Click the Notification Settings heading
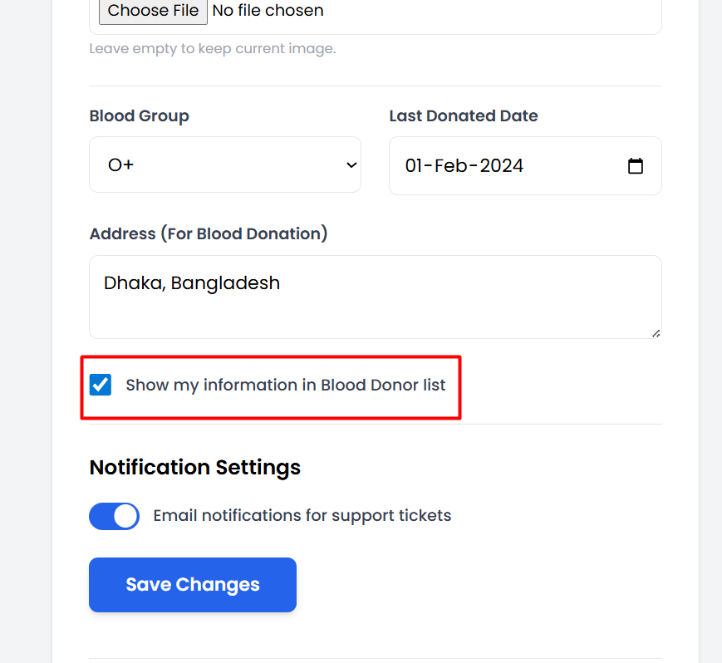The height and width of the screenshot is (663, 722). coord(194,468)
